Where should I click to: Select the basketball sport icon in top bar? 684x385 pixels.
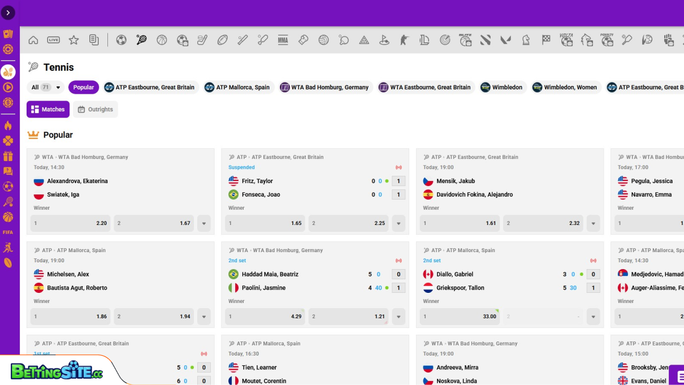click(162, 40)
